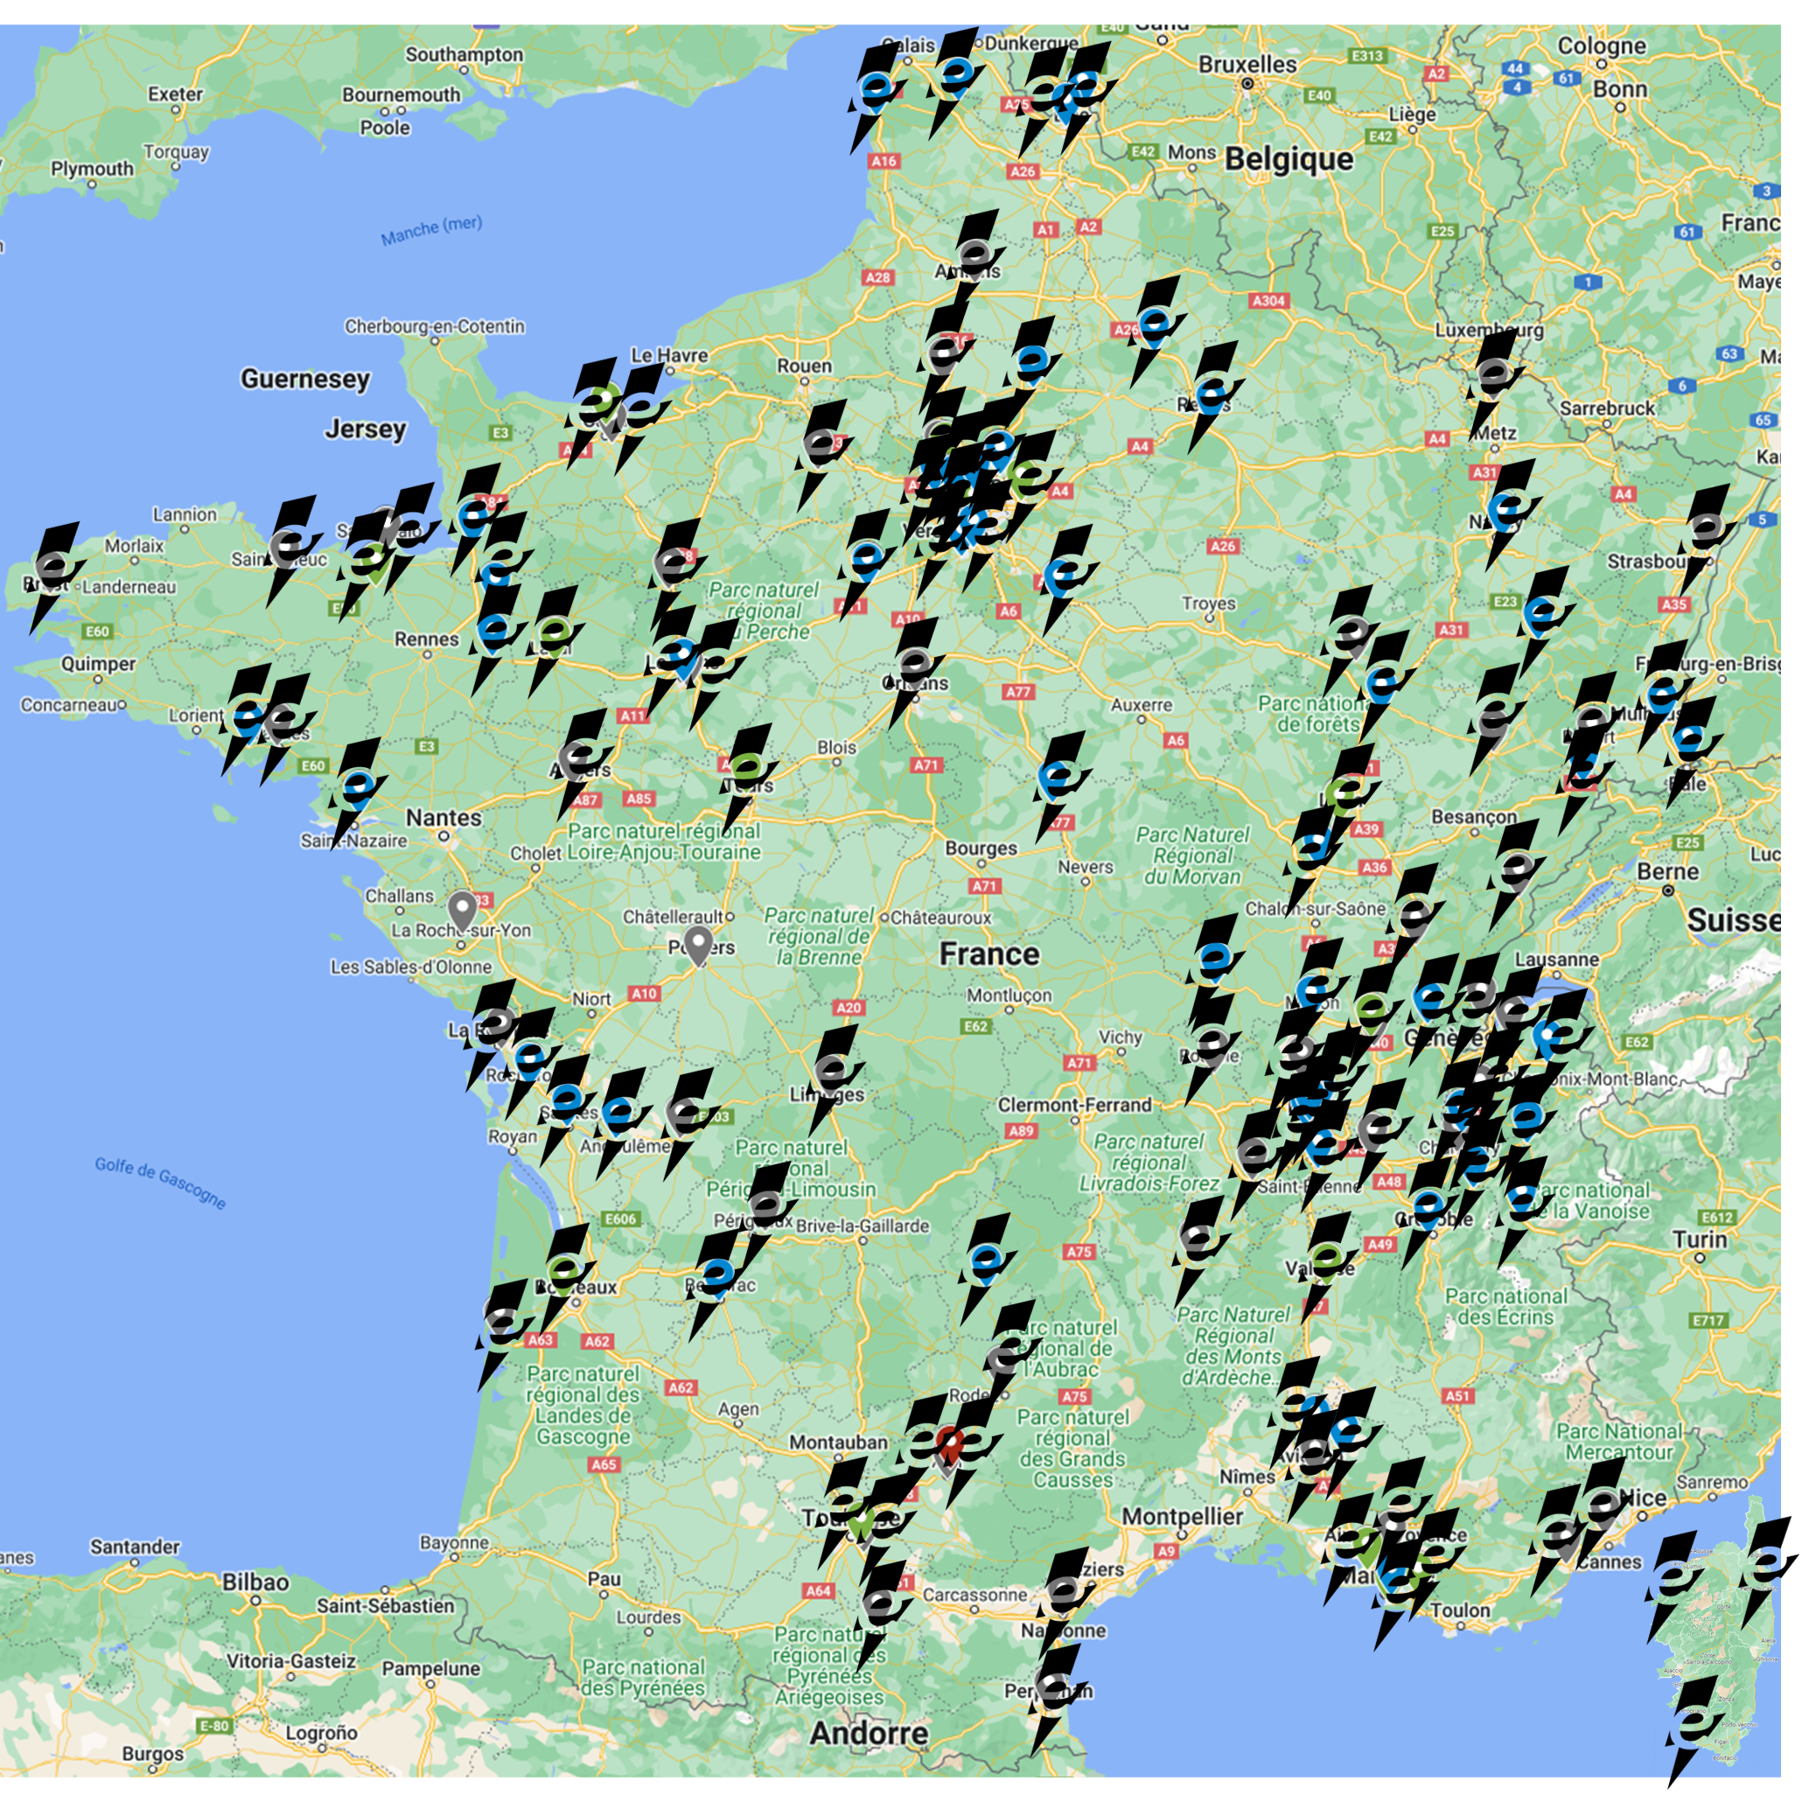Click the "Suisse" country label
The height and width of the screenshot is (1816, 1802).
(x=1734, y=920)
